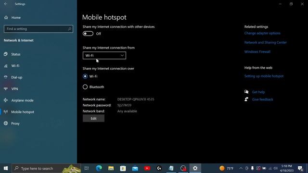The image size is (308, 173).
Task: Click the search magnifier in Find a setting
Action: coord(69,29)
